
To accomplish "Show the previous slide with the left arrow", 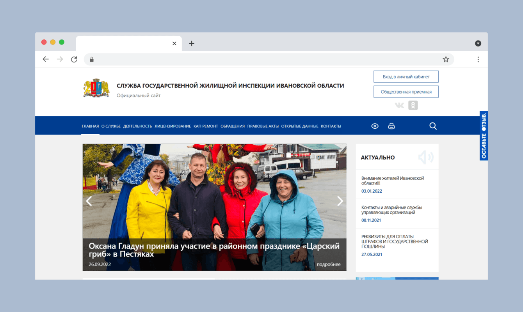I will pos(89,201).
